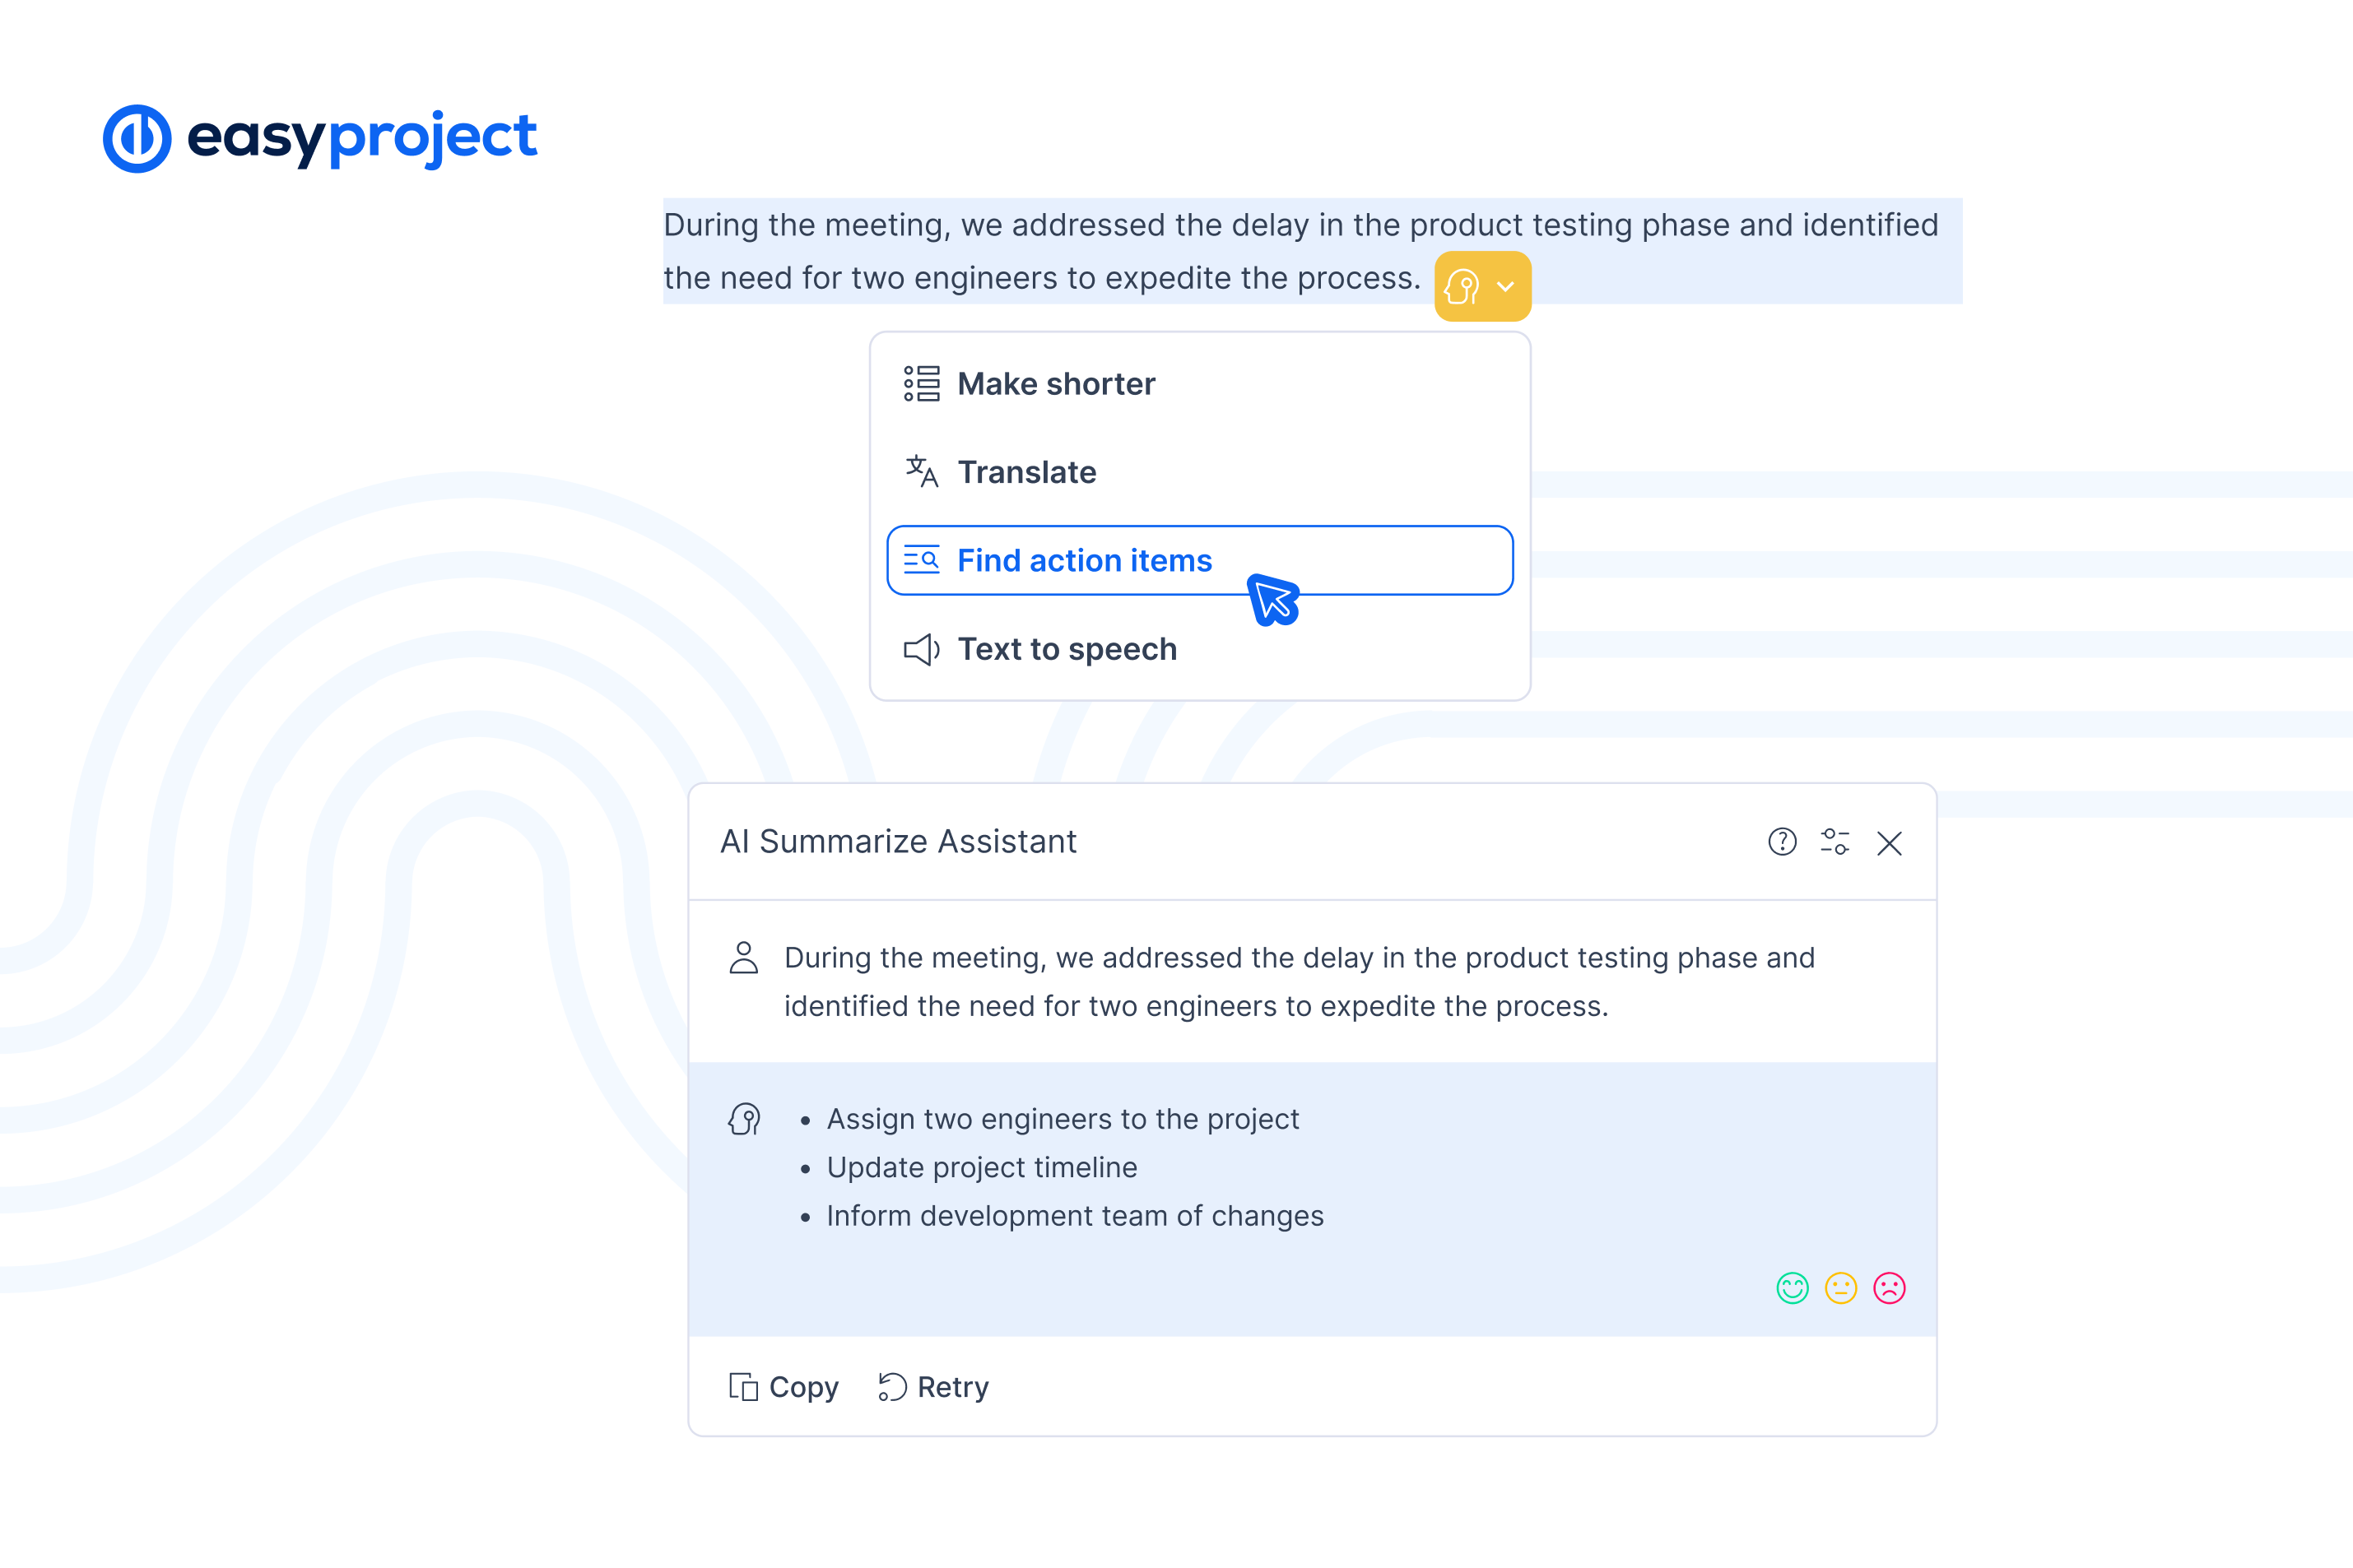Image resolution: width=2353 pixels, height=1568 pixels.
Task: Rate the response with yellow neutral face
Action: 1841,1288
